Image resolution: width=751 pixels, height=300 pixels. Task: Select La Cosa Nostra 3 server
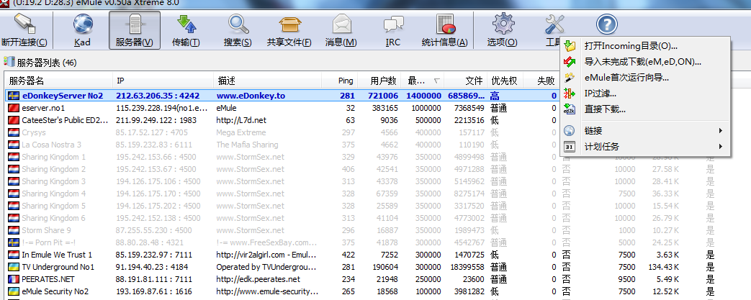click(x=282, y=145)
